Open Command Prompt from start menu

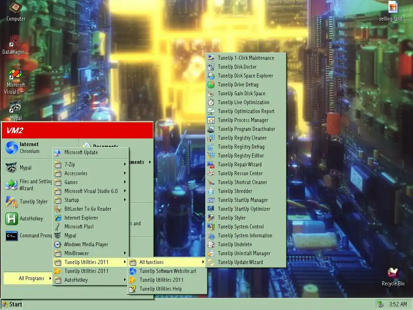[x=29, y=236]
